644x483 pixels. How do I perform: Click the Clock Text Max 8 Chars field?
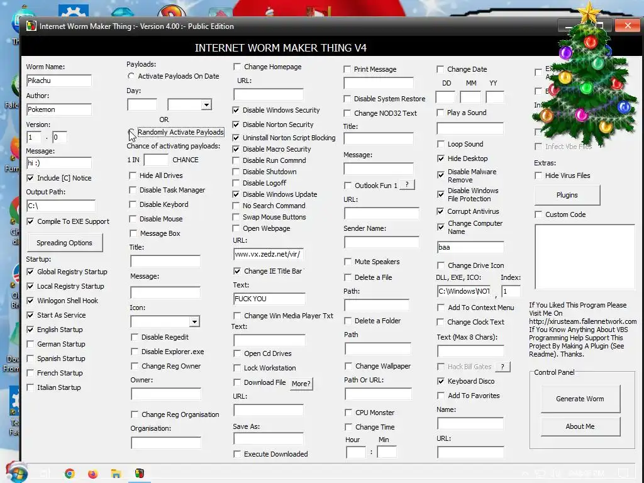(x=470, y=351)
